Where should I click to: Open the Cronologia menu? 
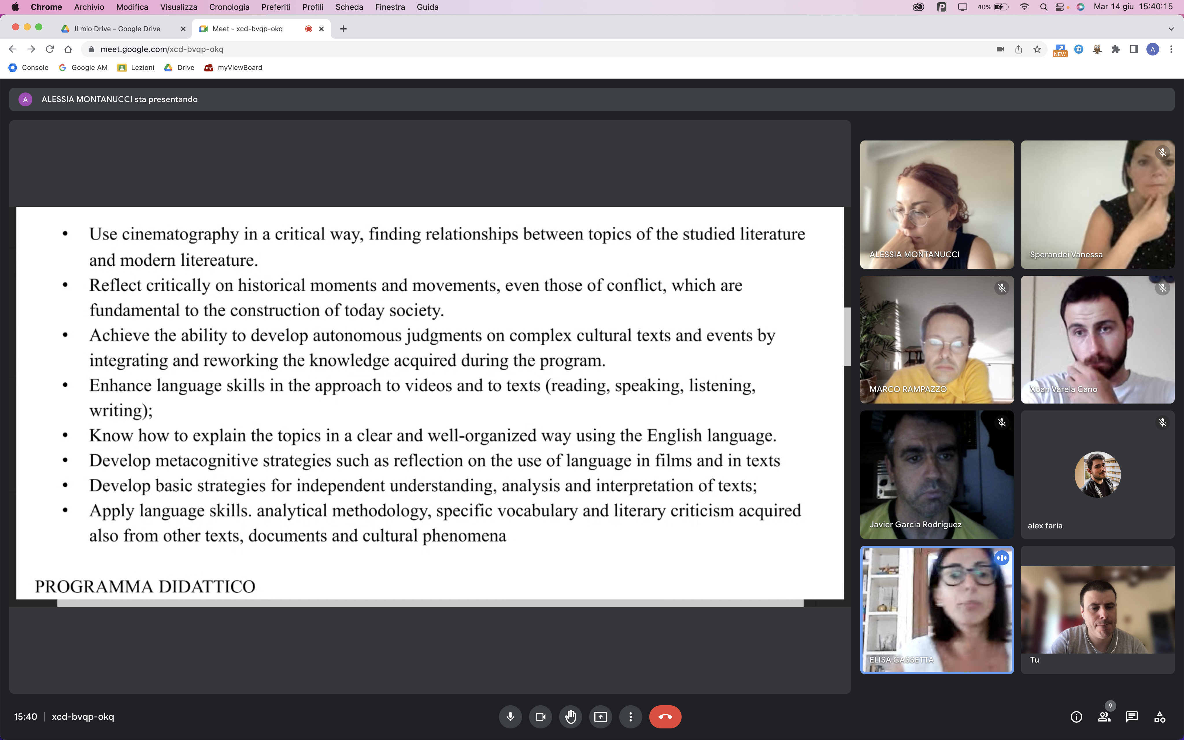[229, 7]
